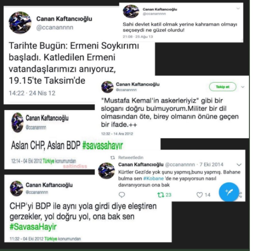253x251 pixels.
Task: Open the avatar on the Mustafa Kemal tweet
Action: tap(107, 87)
